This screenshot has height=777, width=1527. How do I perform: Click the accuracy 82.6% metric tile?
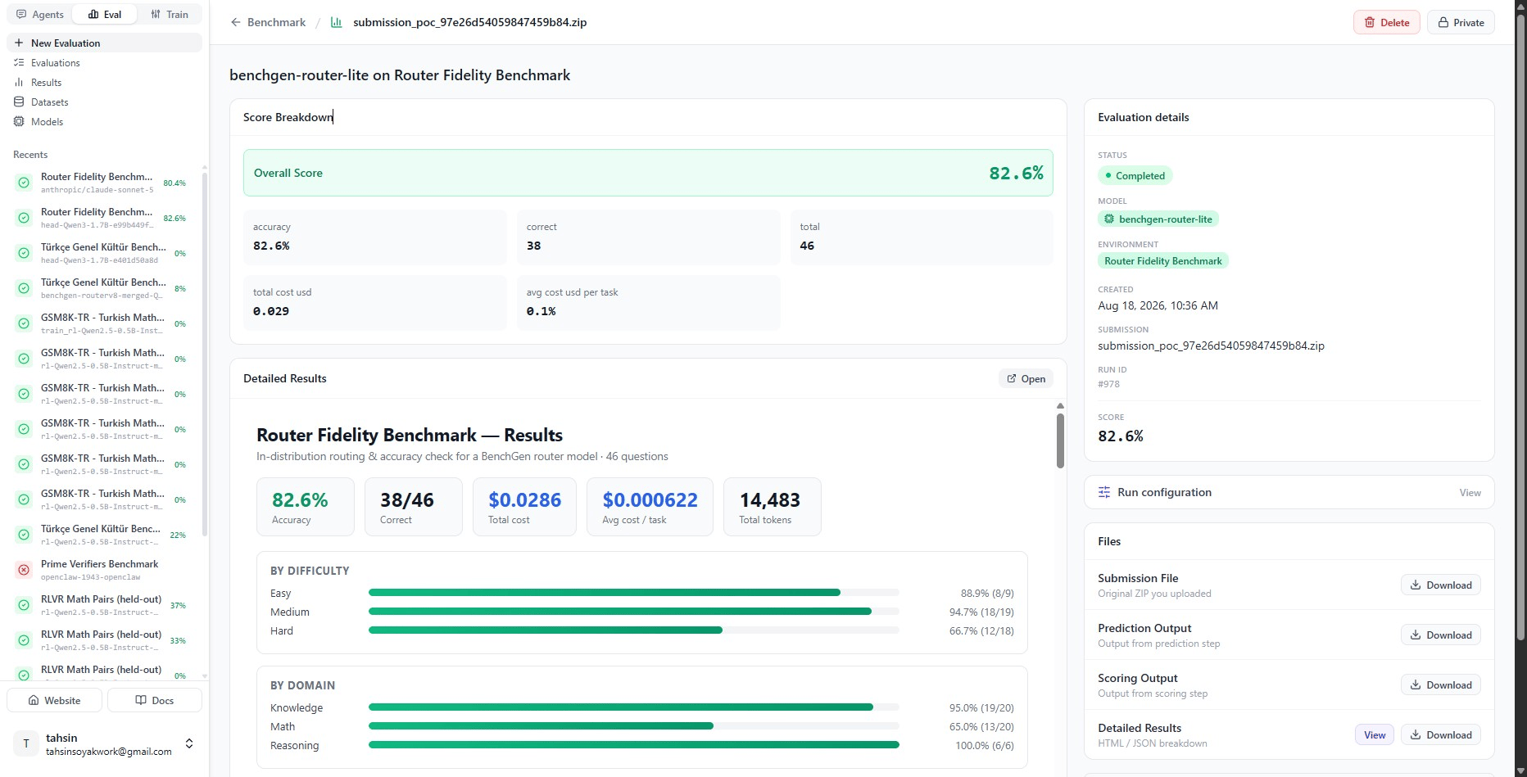coord(375,237)
